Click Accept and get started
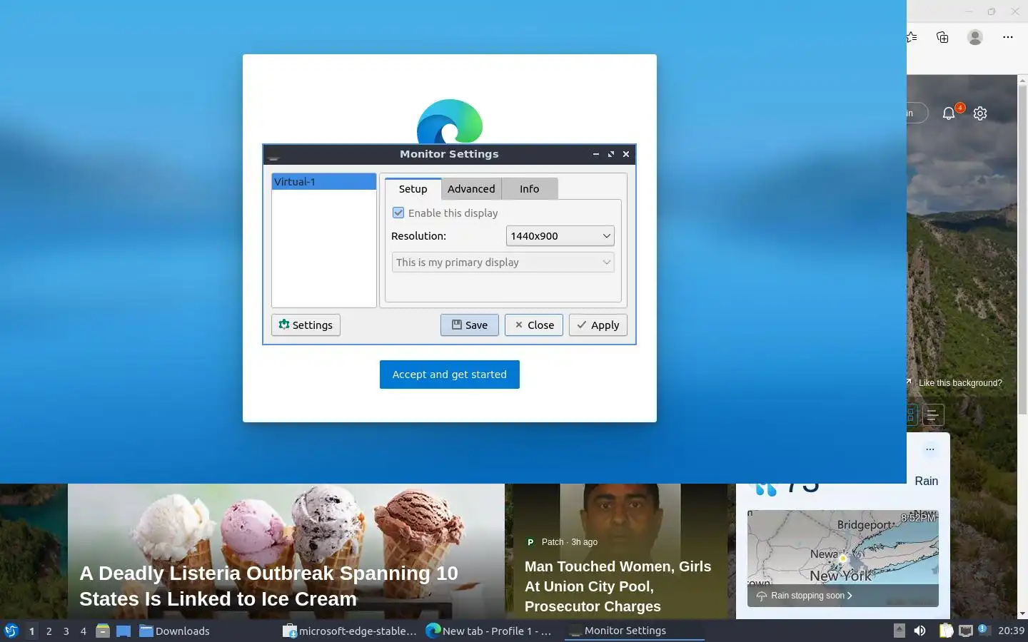This screenshot has width=1028, height=642. click(450, 374)
